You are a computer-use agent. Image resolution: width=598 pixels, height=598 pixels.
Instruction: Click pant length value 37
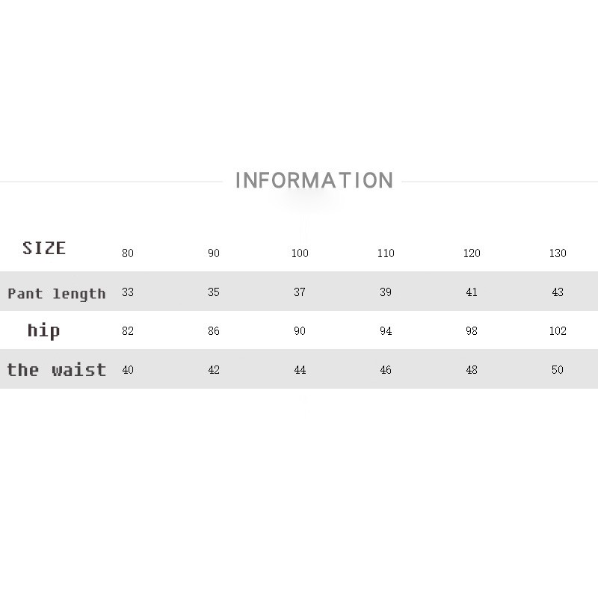click(x=300, y=292)
